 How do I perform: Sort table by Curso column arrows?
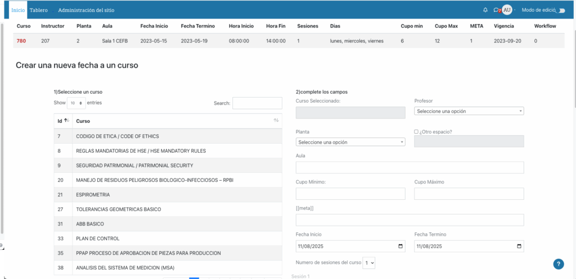pyautogui.click(x=276, y=121)
